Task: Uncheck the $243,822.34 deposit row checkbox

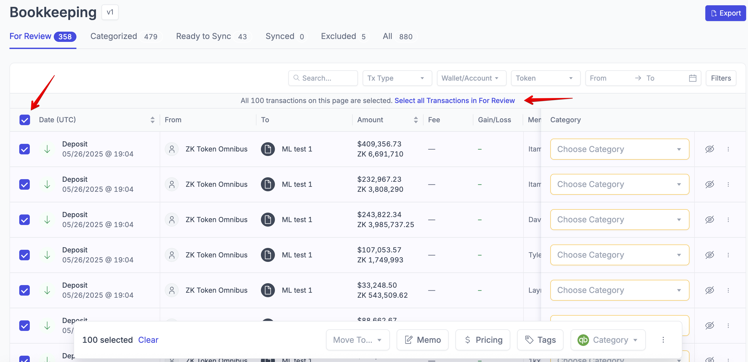Action: 25,219
